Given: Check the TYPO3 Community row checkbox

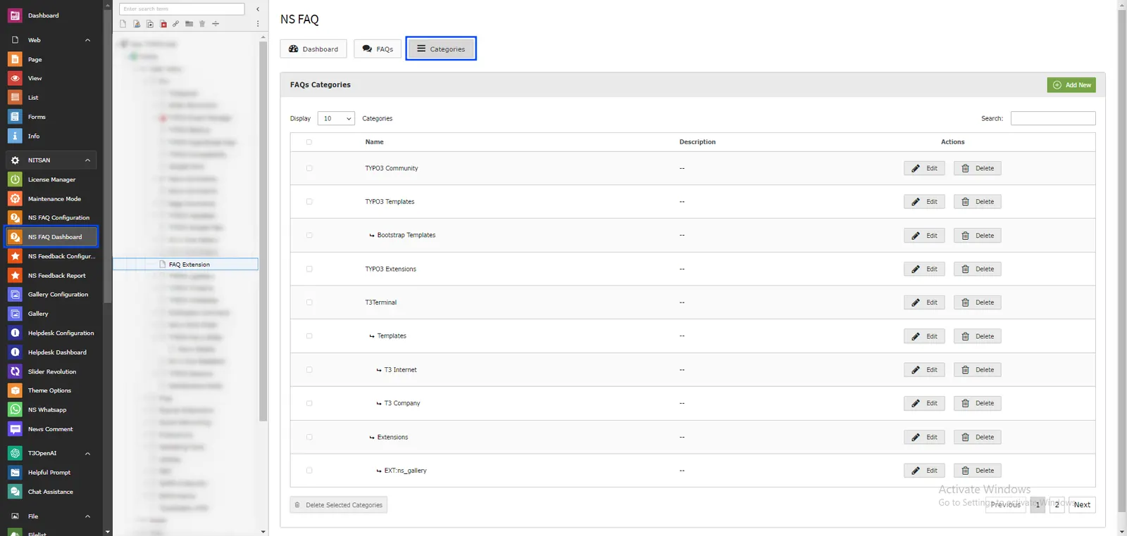Looking at the screenshot, I should [309, 168].
